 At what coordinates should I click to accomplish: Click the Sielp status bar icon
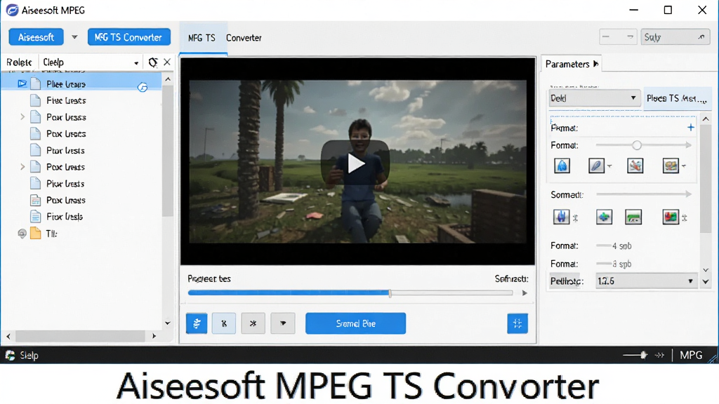pyautogui.click(x=10, y=356)
